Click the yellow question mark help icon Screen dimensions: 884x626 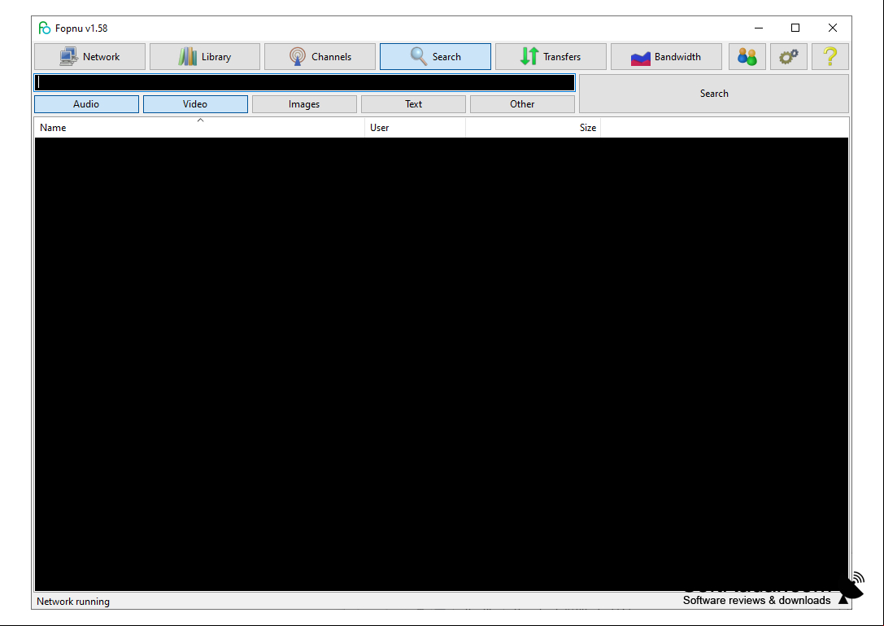(x=830, y=56)
